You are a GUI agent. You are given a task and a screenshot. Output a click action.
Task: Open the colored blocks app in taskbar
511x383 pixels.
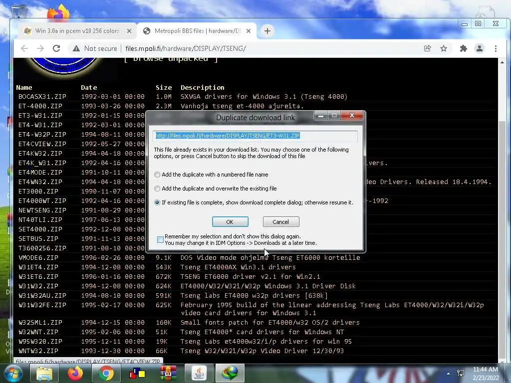coord(137,373)
